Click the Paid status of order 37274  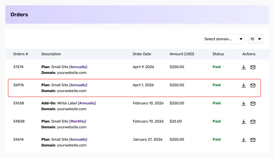[x=217, y=67]
